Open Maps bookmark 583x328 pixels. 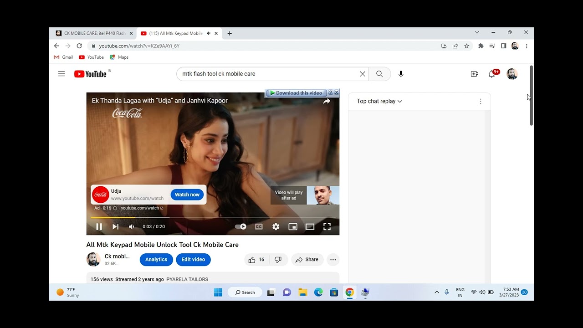[x=119, y=57]
